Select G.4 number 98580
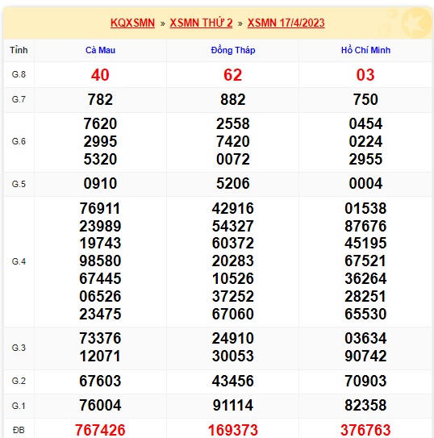Screen dimensions: 434x438 [100, 261]
